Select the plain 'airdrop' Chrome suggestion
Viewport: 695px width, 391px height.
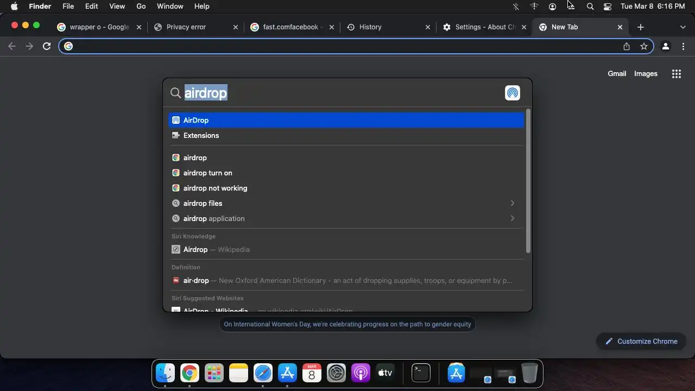pos(346,157)
